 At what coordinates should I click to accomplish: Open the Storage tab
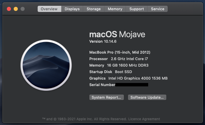click(94, 9)
